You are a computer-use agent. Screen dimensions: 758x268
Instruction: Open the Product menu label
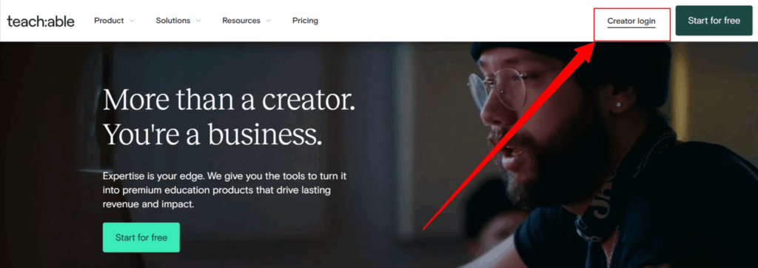109,21
